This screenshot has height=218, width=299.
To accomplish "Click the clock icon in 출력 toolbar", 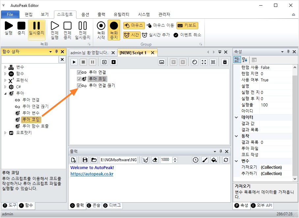I will pos(196,160).
